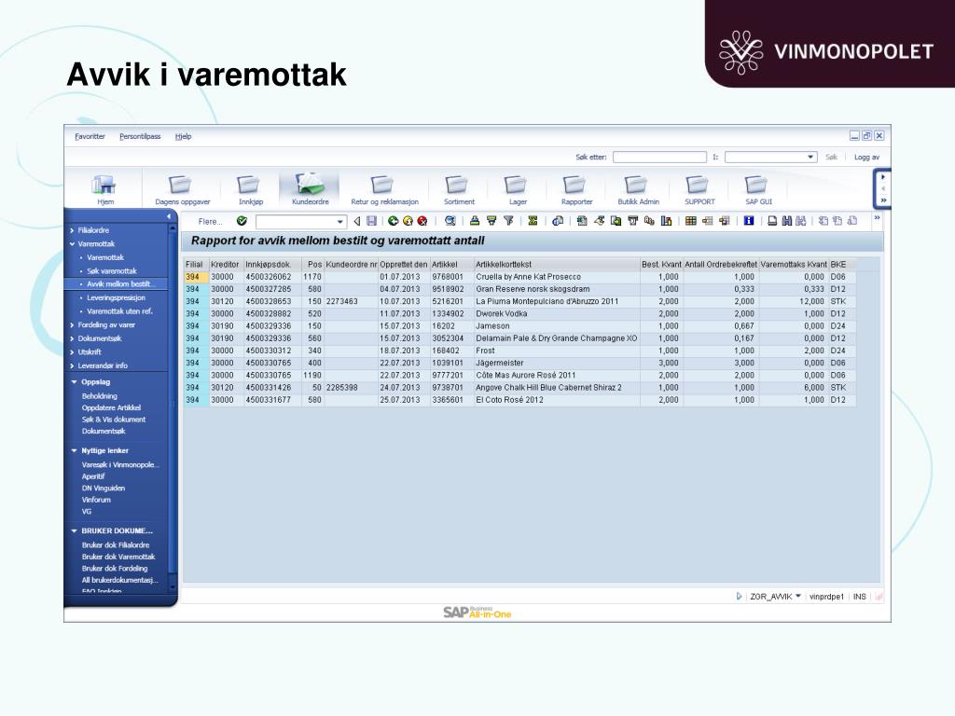The height and width of the screenshot is (716, 955).
Task: Open the Rapporter folder
Action: (576, 188)
